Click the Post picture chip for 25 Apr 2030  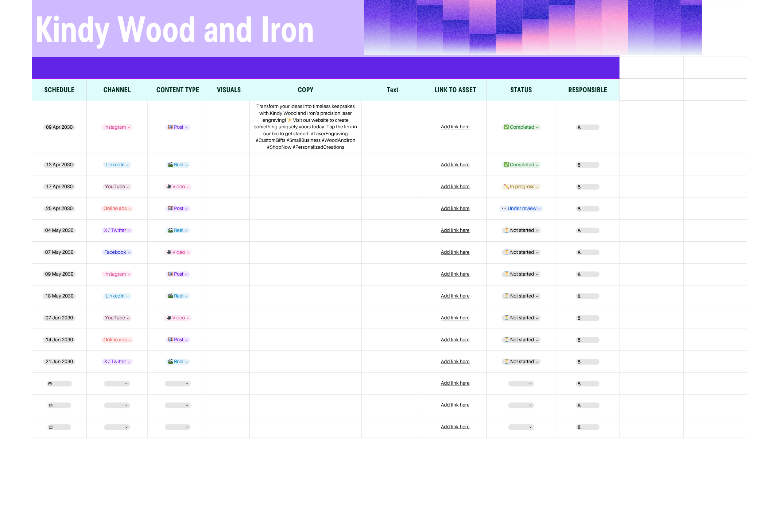(x=178, y=209)
